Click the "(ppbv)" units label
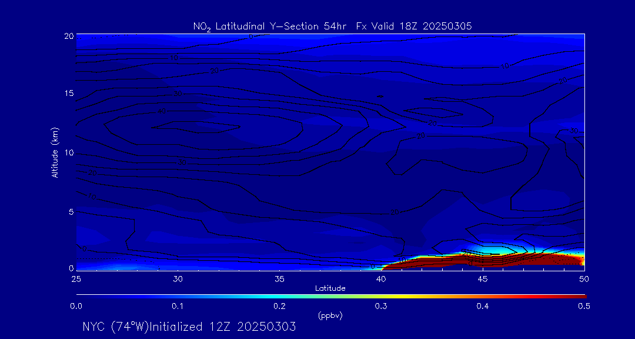 click(x=330, y=316)
